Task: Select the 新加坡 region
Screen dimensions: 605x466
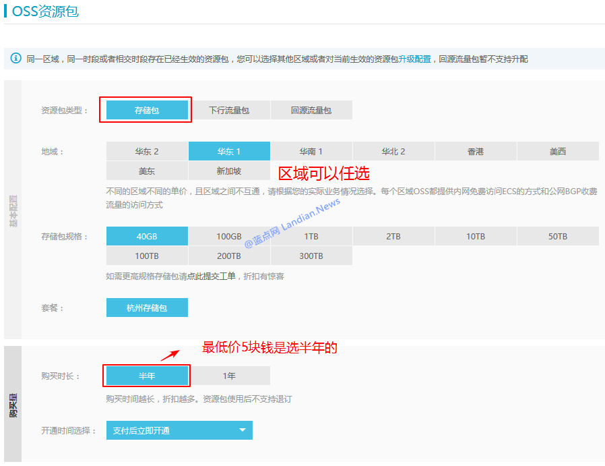Action: click(230, 171)
